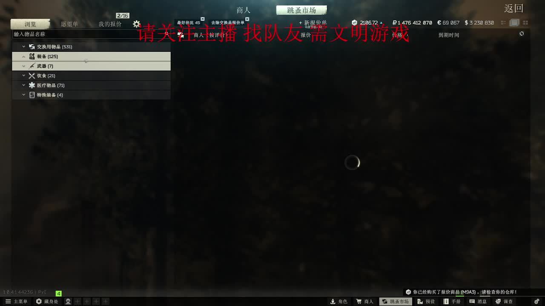The width and height of the screenshot is (545, 306).
Task: Click the flea market rating icon
Action: tap(355, 23)
